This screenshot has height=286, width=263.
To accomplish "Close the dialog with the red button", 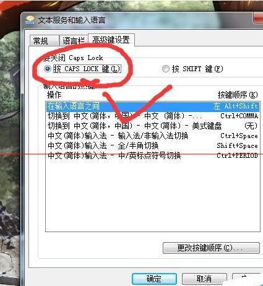I will click(258, 17).
